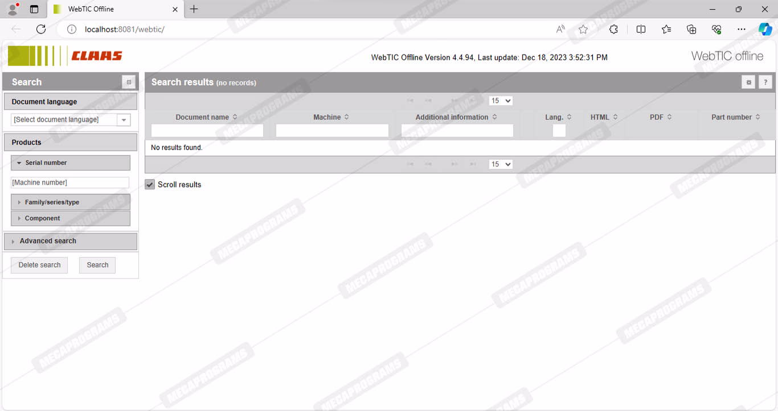Click the Delete search button
The height and width of the screenshot is (411, 778).
(39, 265)
